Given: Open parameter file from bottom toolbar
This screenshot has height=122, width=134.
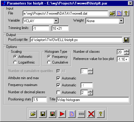Looking at the screenshot, I should point(33,114).
